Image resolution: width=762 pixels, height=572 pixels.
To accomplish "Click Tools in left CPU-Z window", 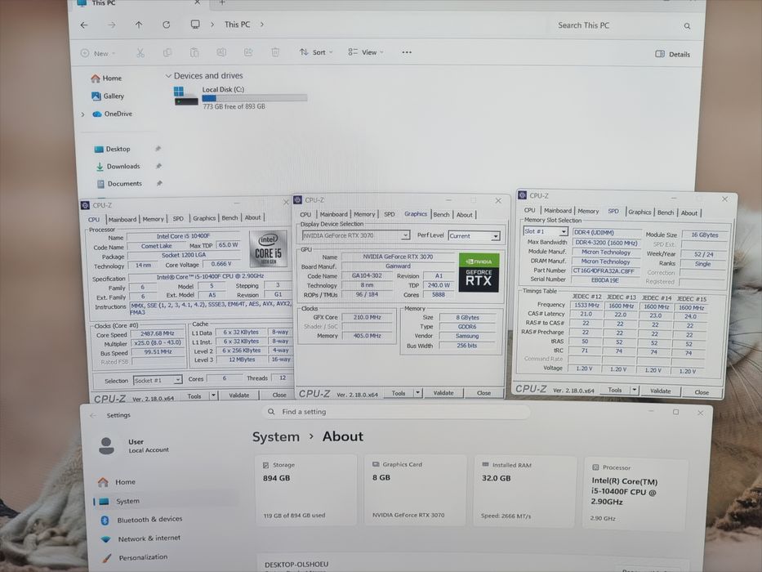I will click(x=194, y=396).
